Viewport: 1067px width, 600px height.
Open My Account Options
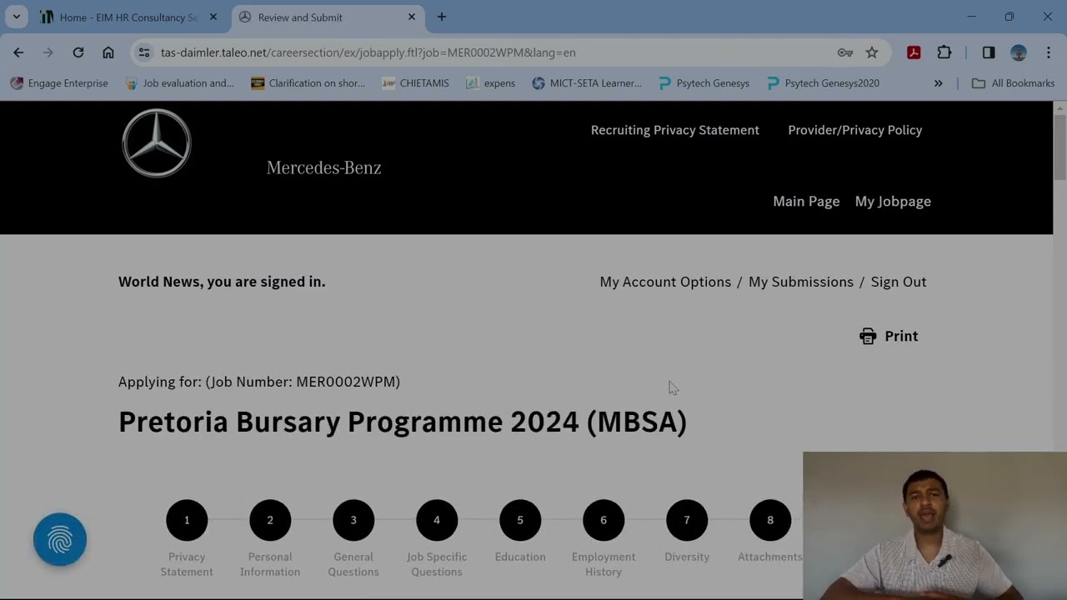(x=665, y=282)
